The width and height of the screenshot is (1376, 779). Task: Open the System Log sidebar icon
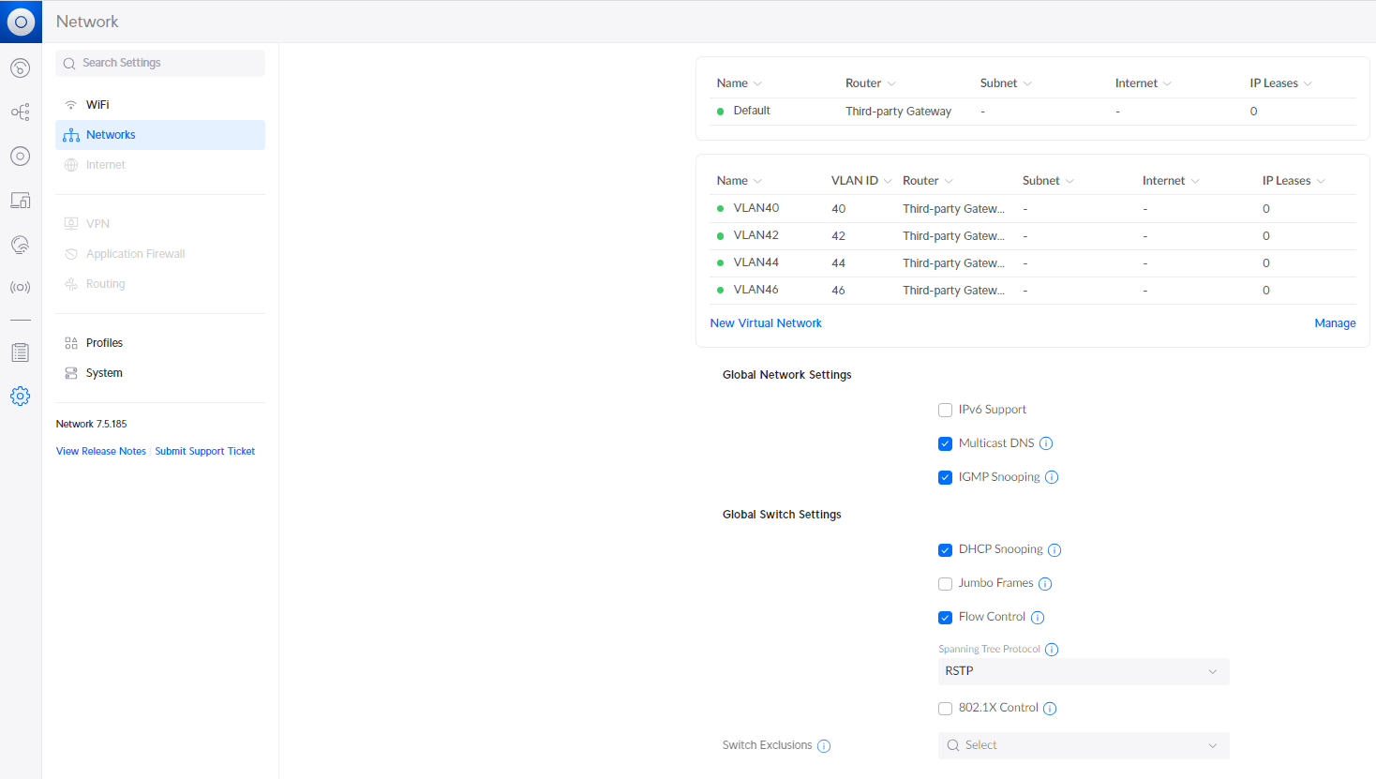point(21,352)
